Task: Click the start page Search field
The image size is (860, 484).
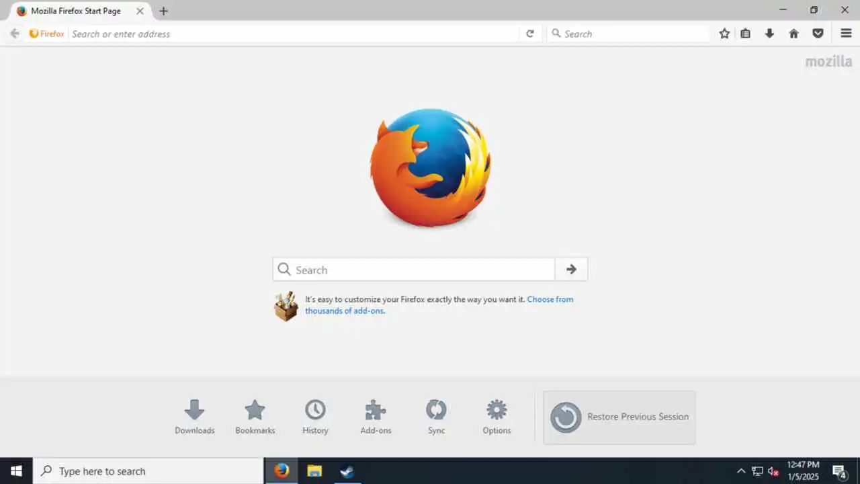Action: pyautogui.click(x=414, y=270)
